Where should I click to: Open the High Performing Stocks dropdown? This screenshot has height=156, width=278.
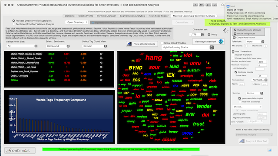[x=188, y=47]
